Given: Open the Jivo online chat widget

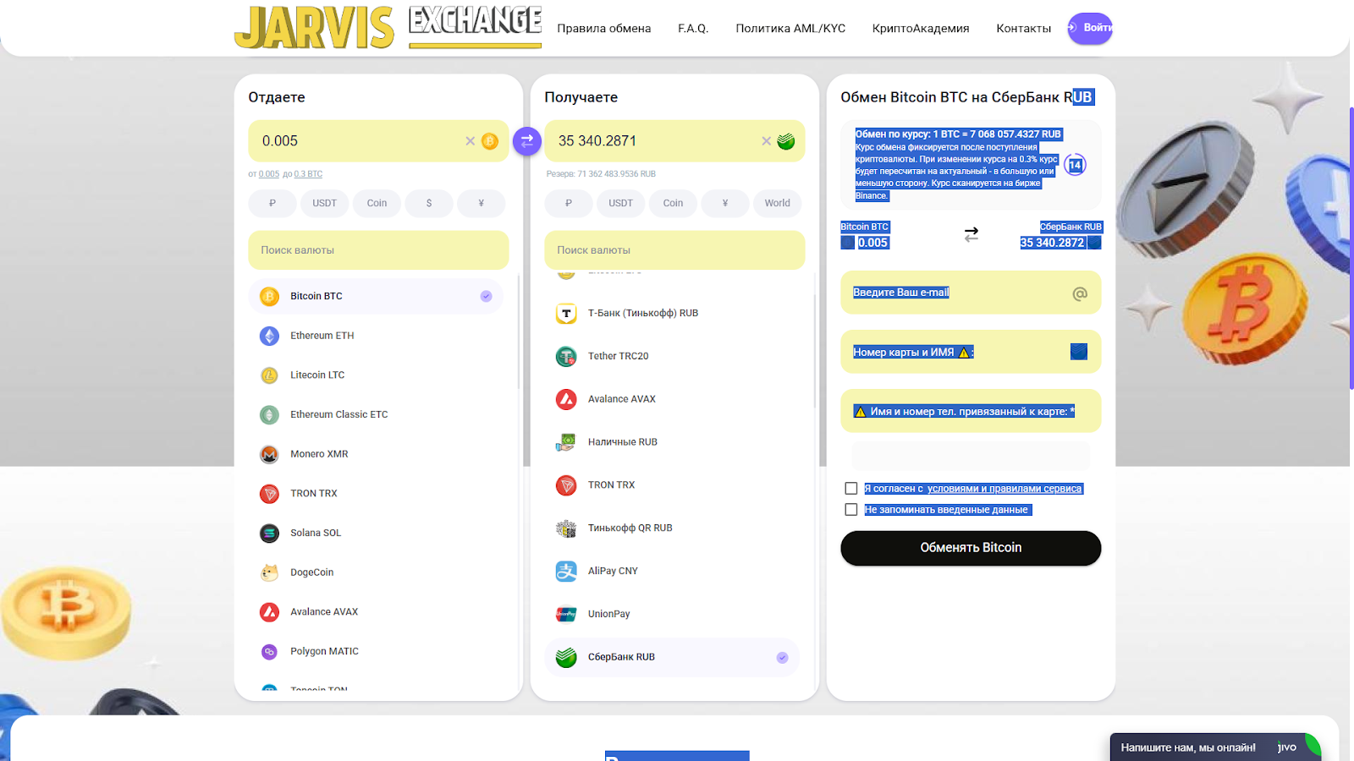Looking at the screenshot, I should click(x=1215, y=747).
